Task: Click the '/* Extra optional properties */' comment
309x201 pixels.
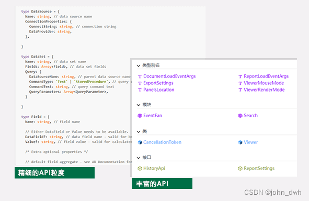Action: 56,152
